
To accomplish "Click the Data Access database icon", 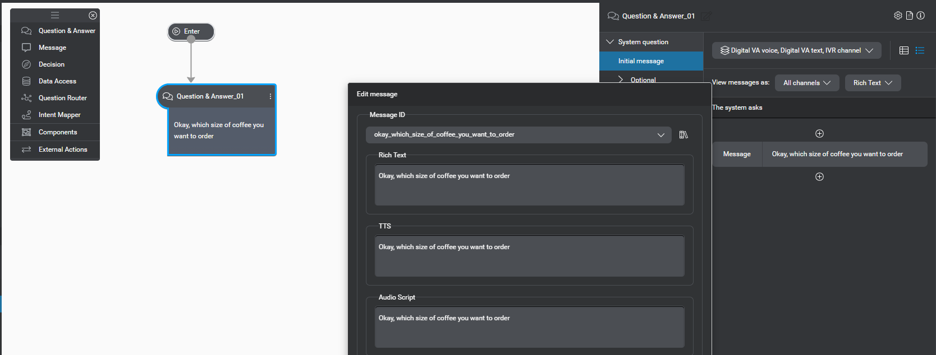I will pyautogui.click(x=26, y=81).
